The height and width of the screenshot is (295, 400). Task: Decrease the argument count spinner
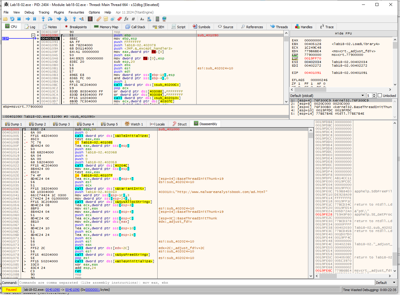click(x=374, y=97)
